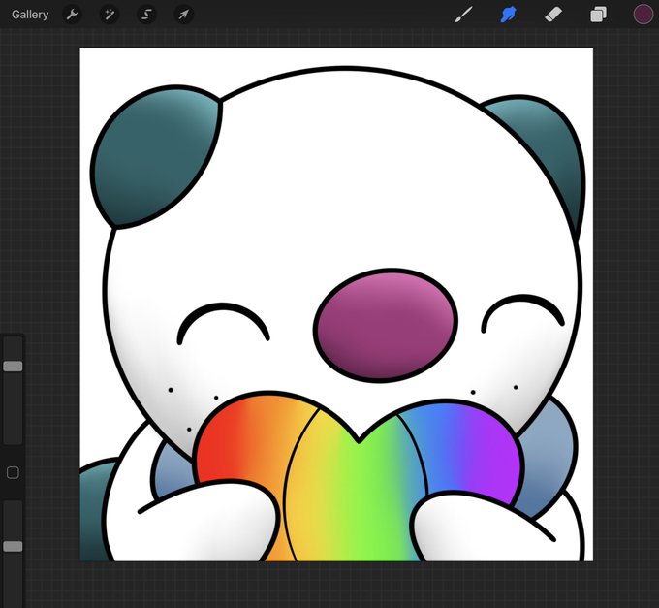Activate the Selection tool
Image resolution: width=659 pixels, height=608 pixels.
tap(146, 15)
